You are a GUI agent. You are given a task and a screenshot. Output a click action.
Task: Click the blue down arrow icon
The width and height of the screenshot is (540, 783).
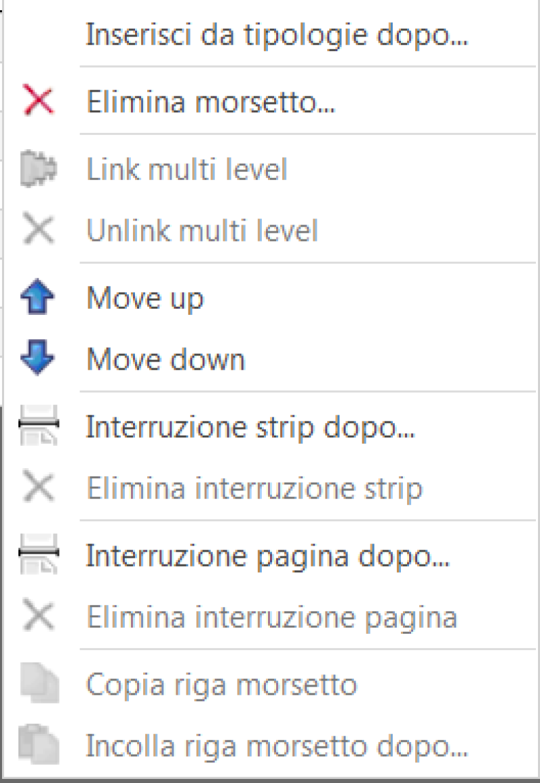click(x=38, y=357)
